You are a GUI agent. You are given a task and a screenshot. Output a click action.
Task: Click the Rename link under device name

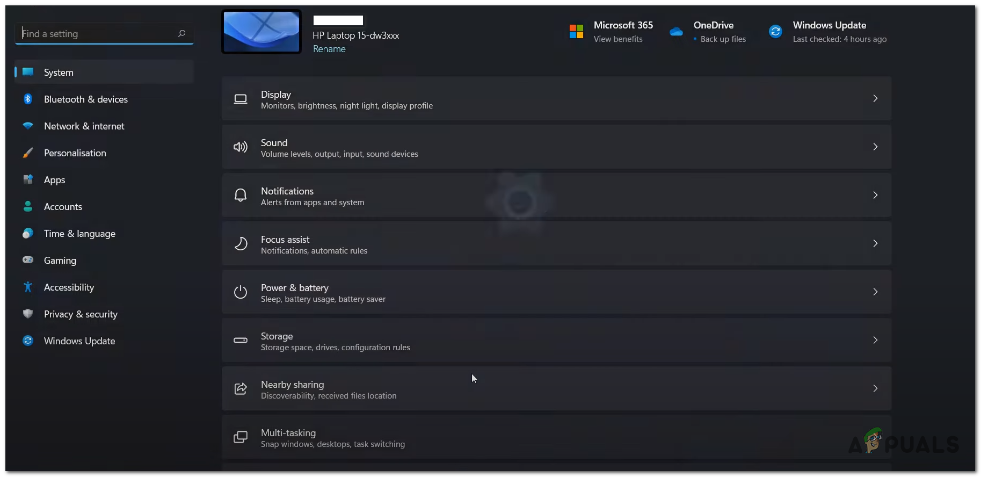[x=329, y=49]
